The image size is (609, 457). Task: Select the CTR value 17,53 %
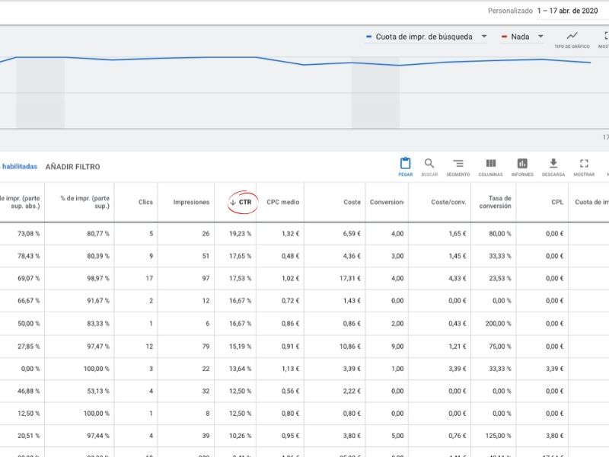(240, 278)
